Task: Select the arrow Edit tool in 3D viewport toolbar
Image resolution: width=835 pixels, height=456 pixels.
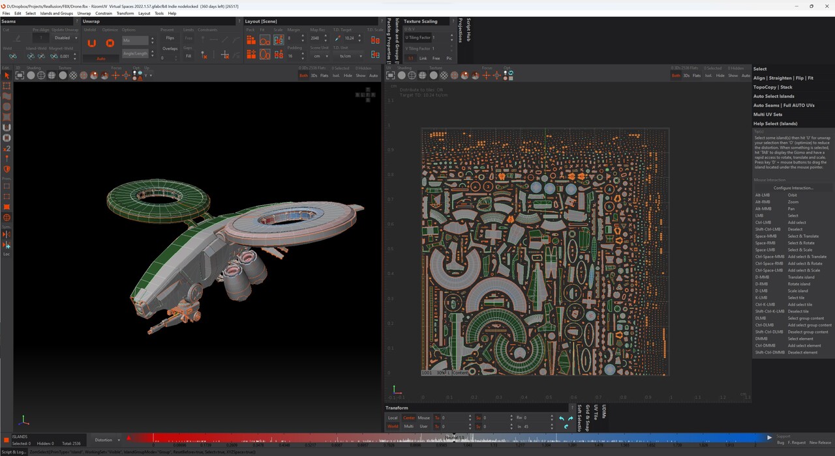Action: tap(7, 76)
